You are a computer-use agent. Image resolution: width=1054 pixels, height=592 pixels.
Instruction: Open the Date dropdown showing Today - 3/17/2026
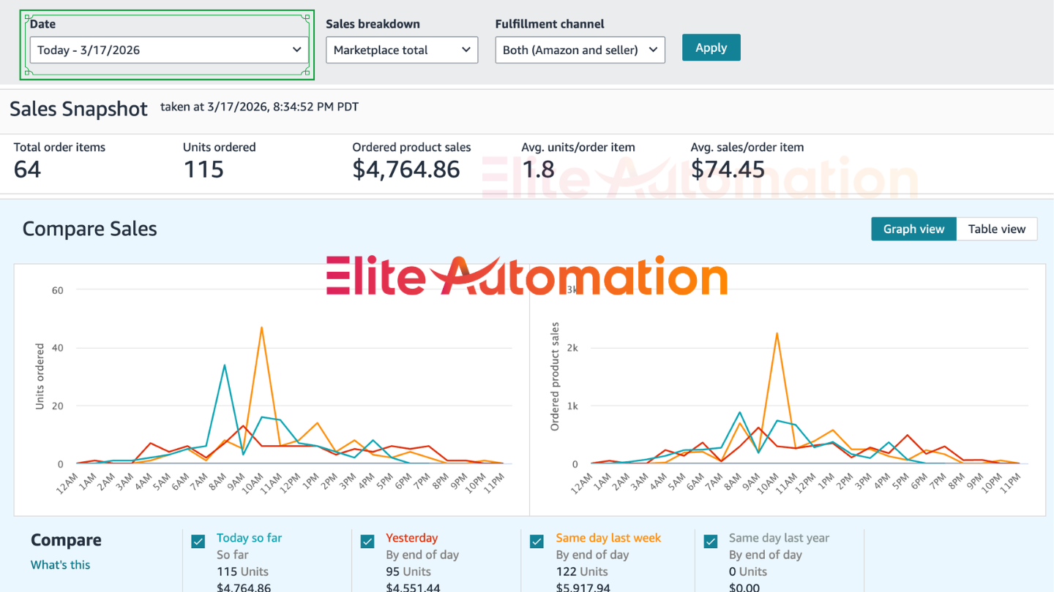(x=170, y=50)
